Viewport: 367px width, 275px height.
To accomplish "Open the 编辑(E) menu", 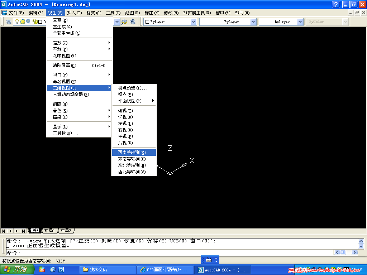I will [x=35, y=13].
